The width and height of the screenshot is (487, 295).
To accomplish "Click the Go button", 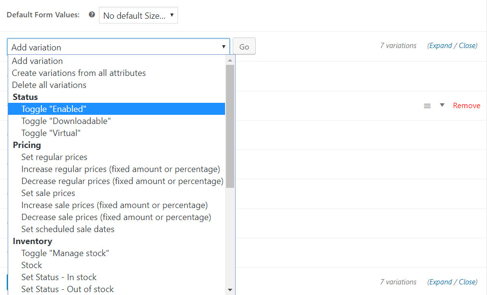I will coord(244,46).
